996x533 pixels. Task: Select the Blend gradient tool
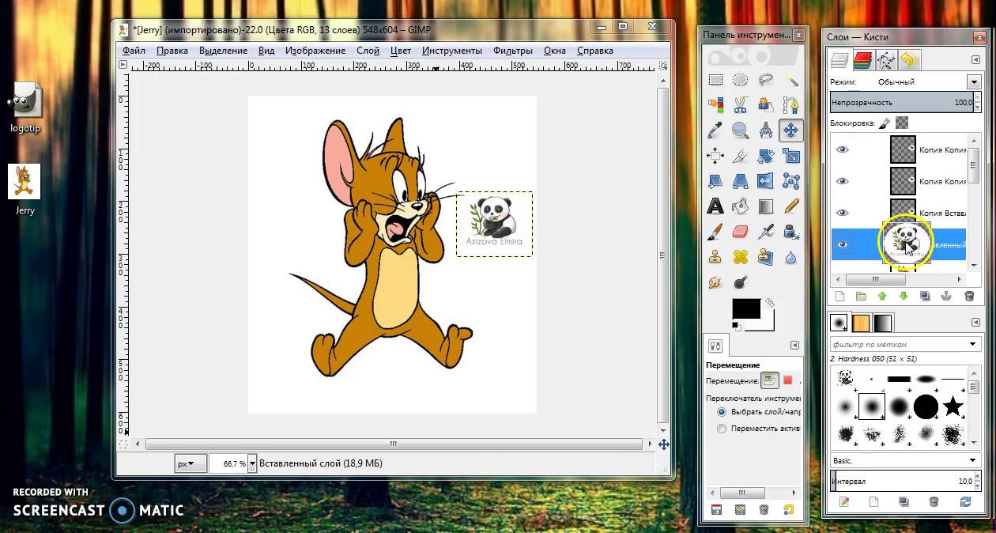(765, 206)
